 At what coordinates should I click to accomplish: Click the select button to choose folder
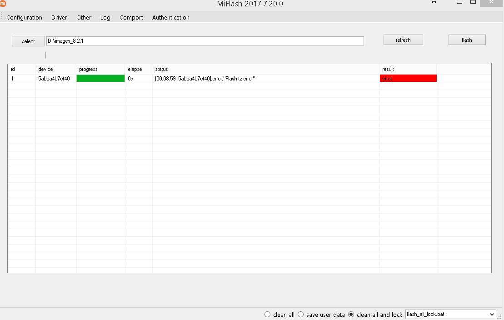(28, 41)
